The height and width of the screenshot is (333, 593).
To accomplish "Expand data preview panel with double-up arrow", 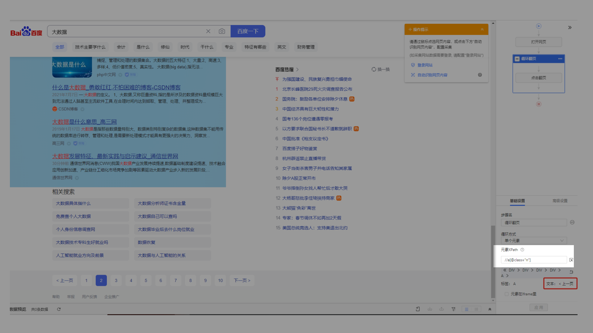I will [490, 309].
